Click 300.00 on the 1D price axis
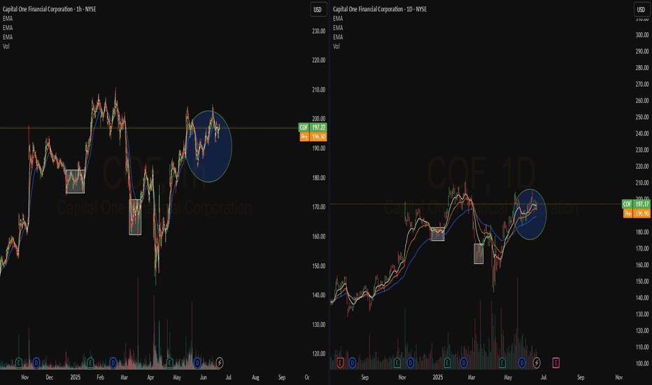652x385 pixels. (642, 35)
